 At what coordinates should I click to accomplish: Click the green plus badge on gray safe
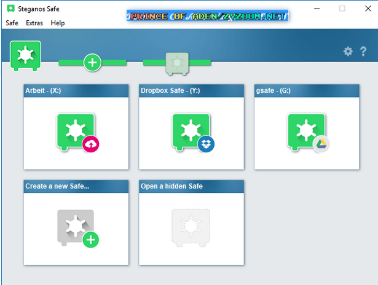coord(90,240)
